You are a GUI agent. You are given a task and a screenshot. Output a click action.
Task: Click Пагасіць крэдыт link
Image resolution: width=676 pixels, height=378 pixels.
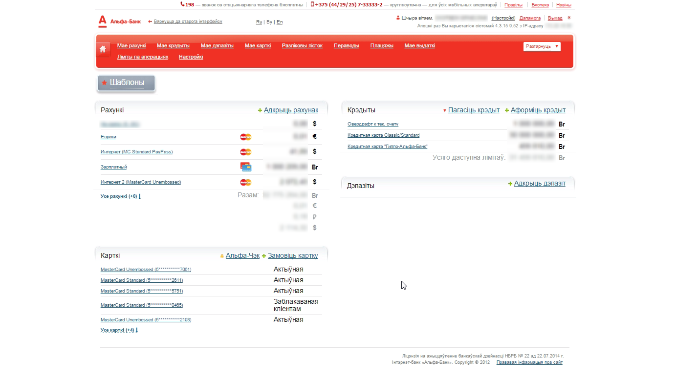[474, 110]
